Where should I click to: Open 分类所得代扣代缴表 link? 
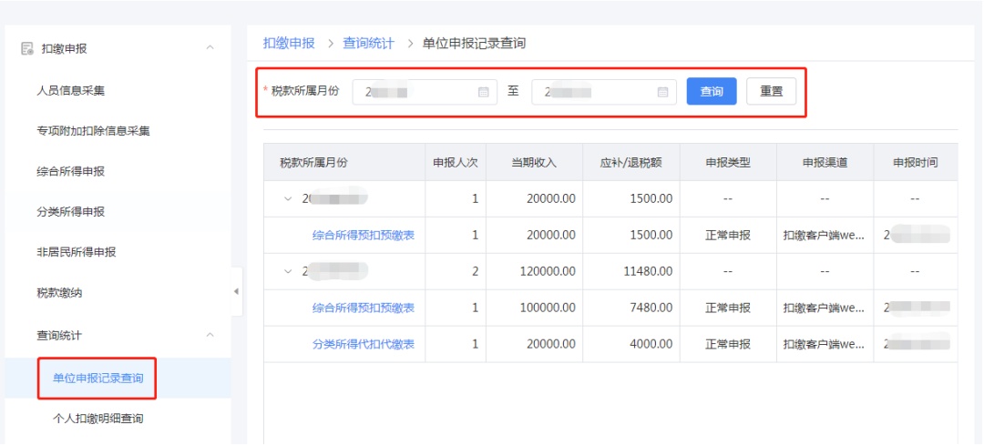coord(363,344)
